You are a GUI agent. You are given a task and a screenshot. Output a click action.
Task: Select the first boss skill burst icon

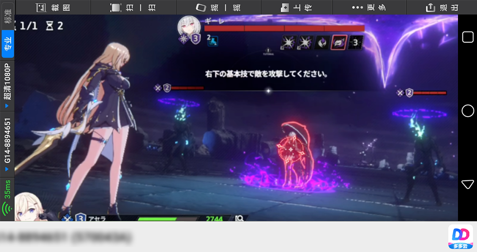pyautogui.click(x=288, y=42)
